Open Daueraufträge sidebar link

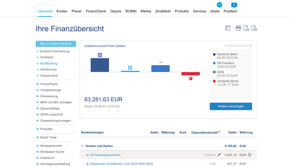point(50,108)
